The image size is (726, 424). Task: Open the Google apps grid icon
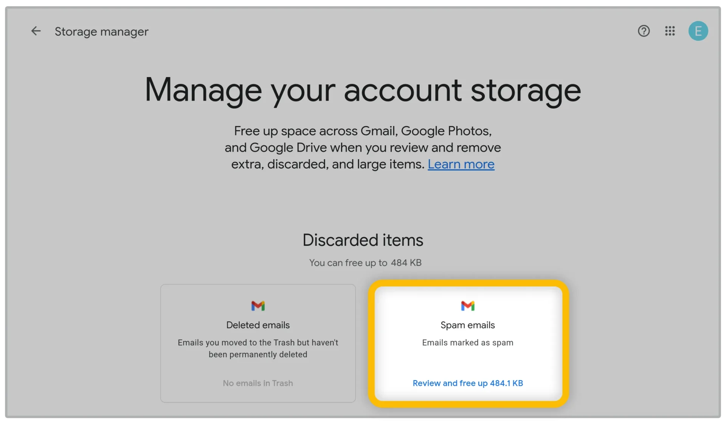pyautogui.click(x=670, y=31)
